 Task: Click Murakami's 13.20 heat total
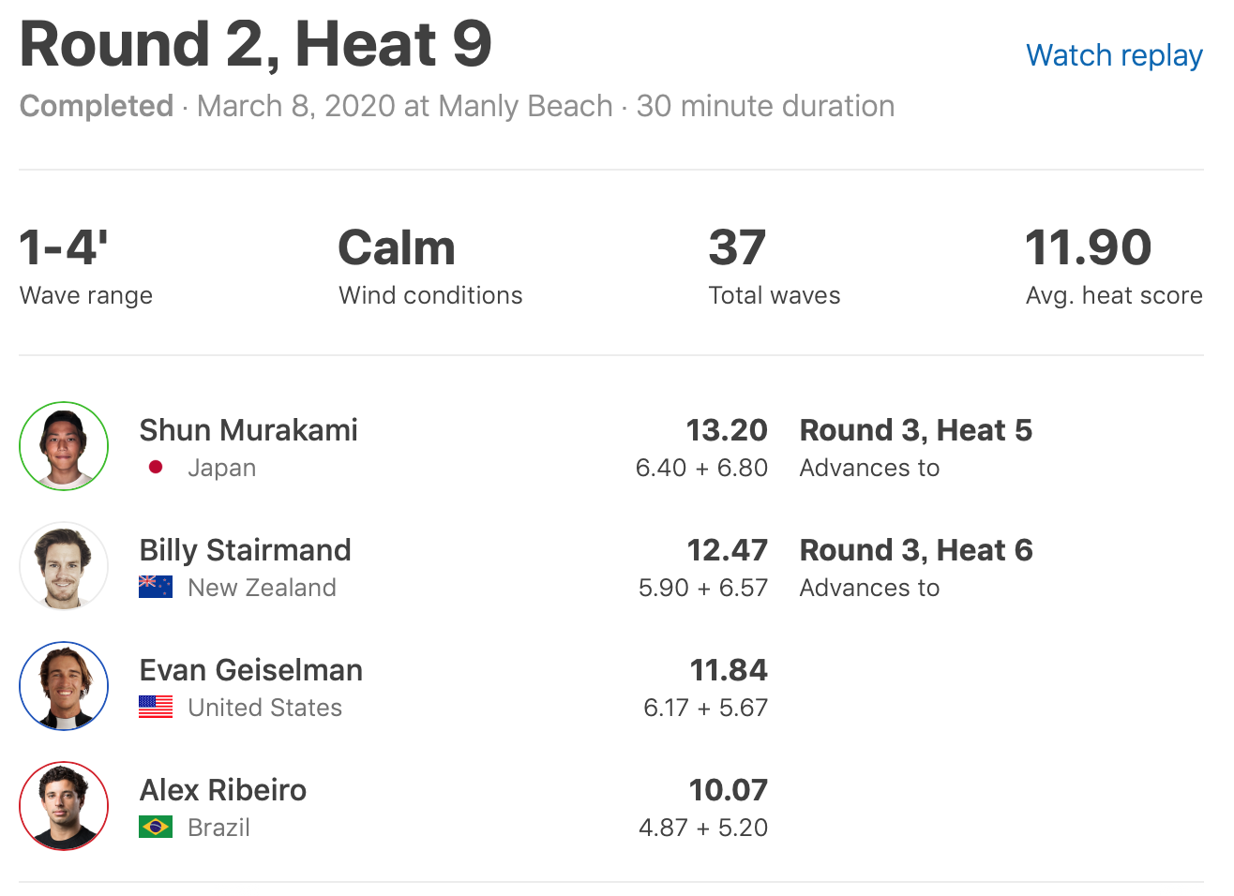(727, 430)
